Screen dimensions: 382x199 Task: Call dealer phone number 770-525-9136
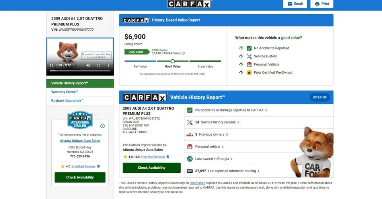click(x=80, y=156)
